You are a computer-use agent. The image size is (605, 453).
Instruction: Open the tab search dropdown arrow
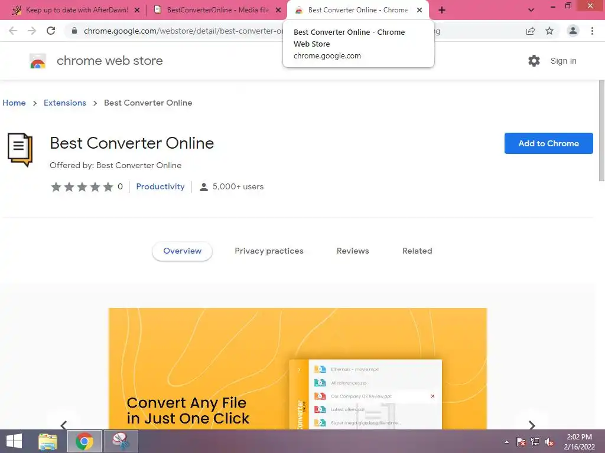pyautogui.click(x=531, y=10)
